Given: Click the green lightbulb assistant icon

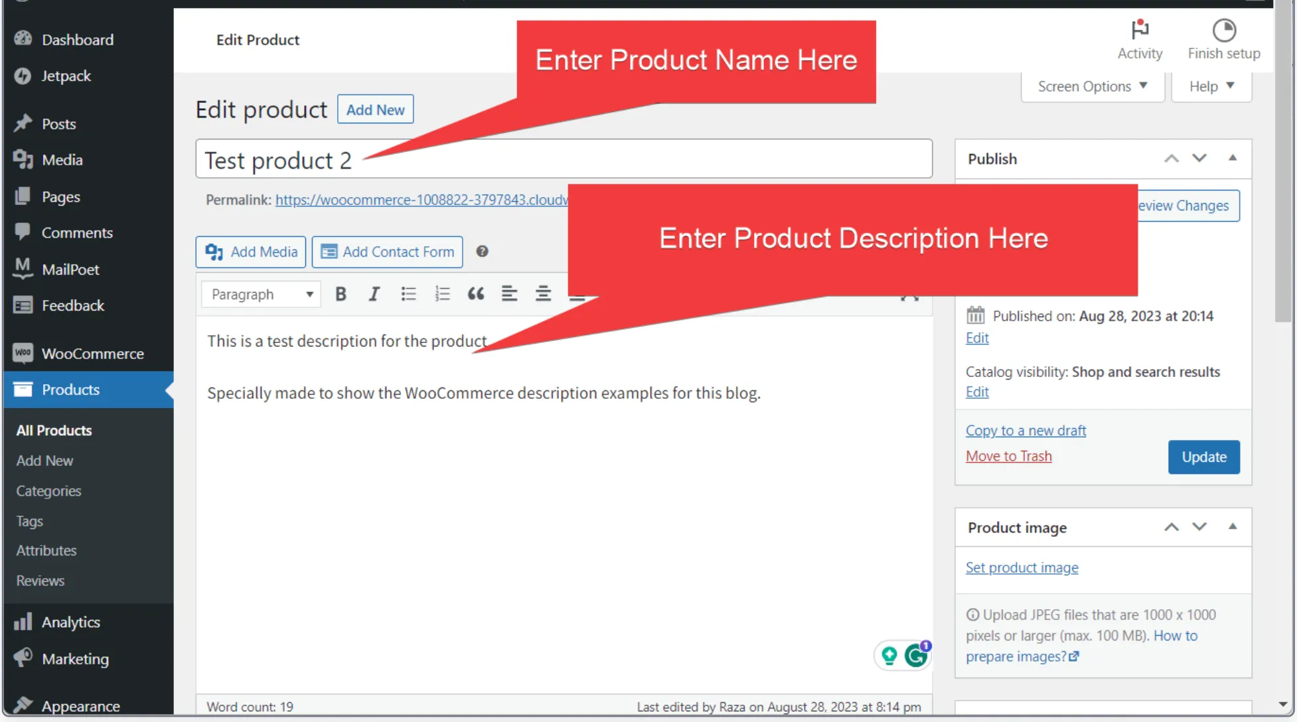Looking at the screenshot, I should (x=889, y=656).
